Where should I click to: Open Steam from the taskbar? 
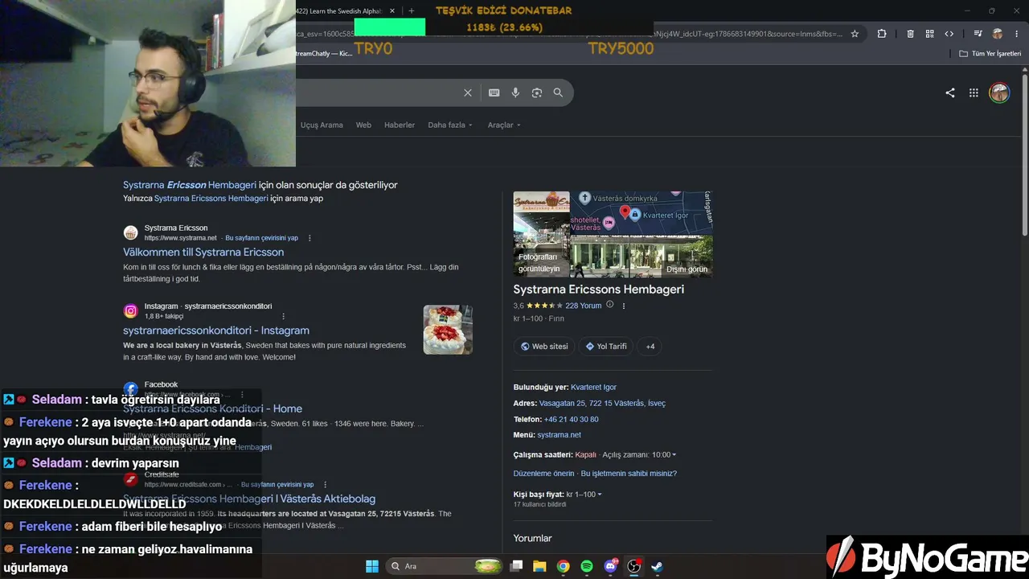click(x=658, y=566)
